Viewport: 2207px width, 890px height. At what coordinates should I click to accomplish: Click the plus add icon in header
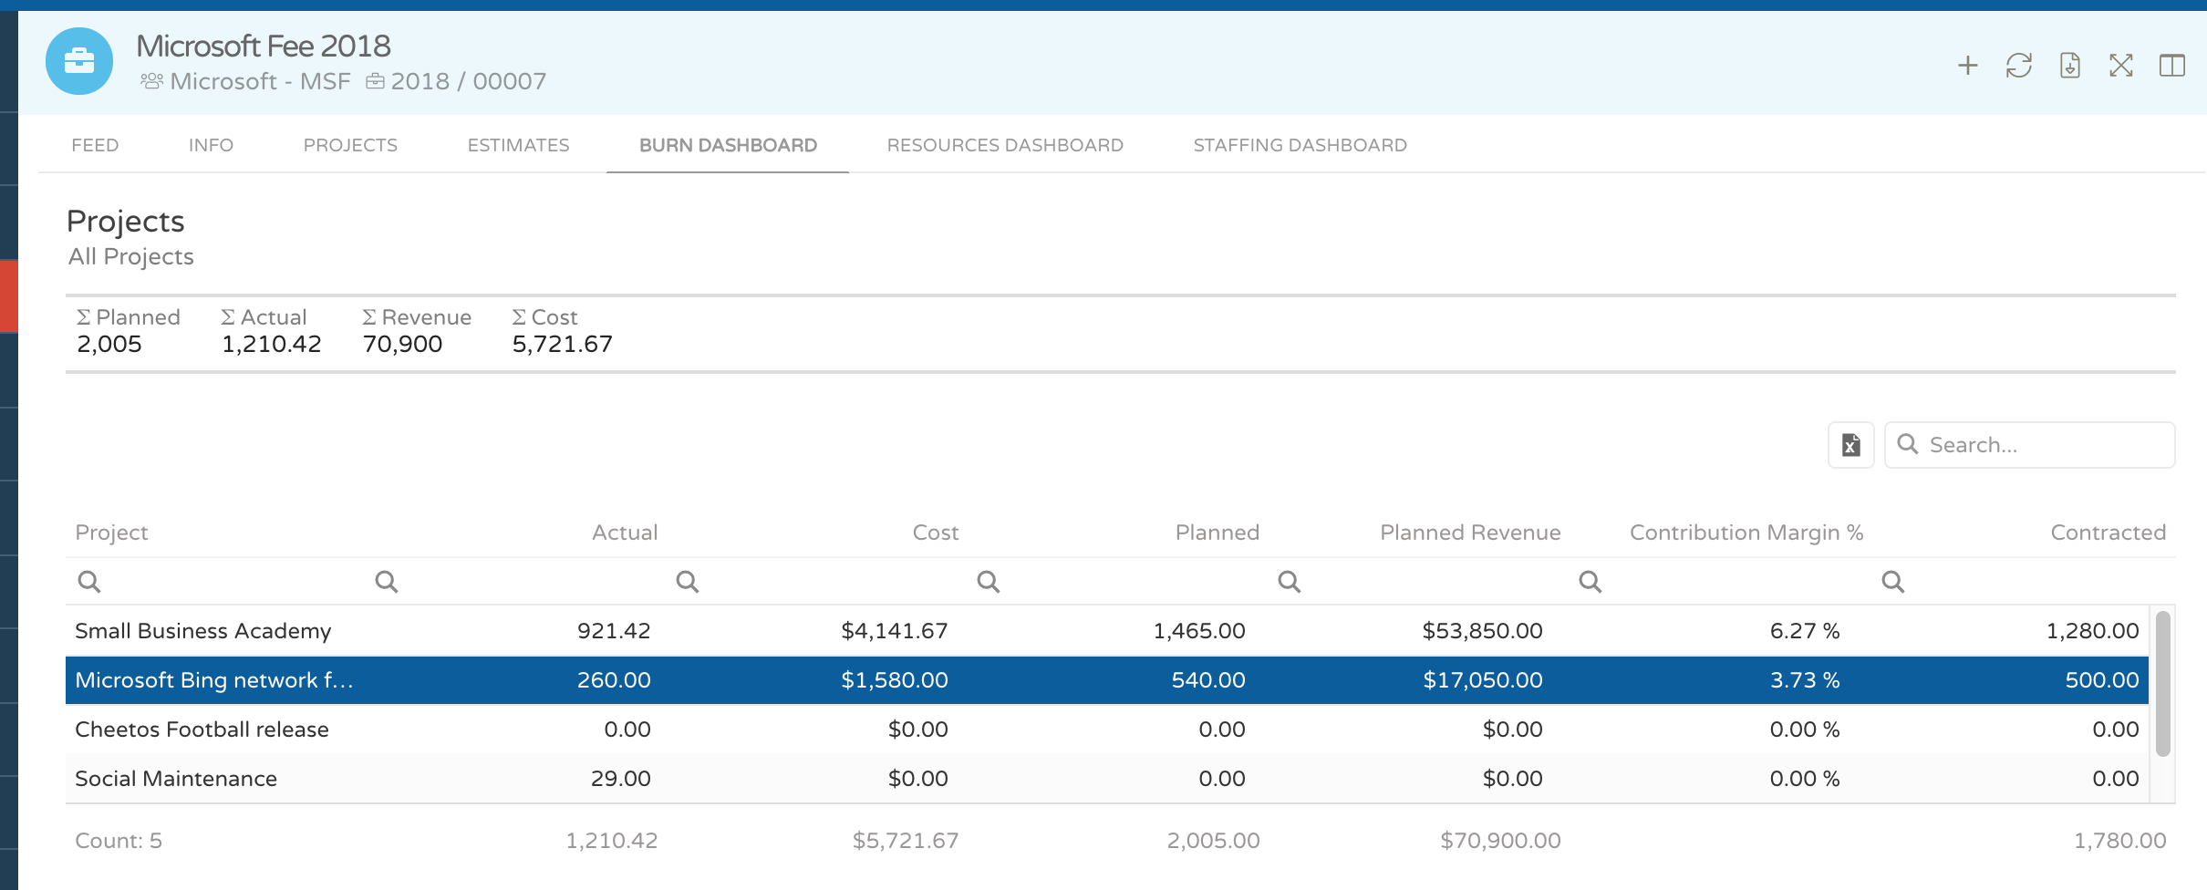pos(1968,66)
